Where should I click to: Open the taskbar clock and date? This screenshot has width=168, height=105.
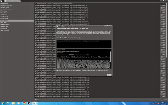click(x=163, y=103)
